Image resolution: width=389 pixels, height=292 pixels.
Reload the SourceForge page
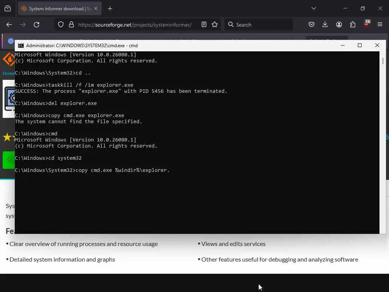36,25
